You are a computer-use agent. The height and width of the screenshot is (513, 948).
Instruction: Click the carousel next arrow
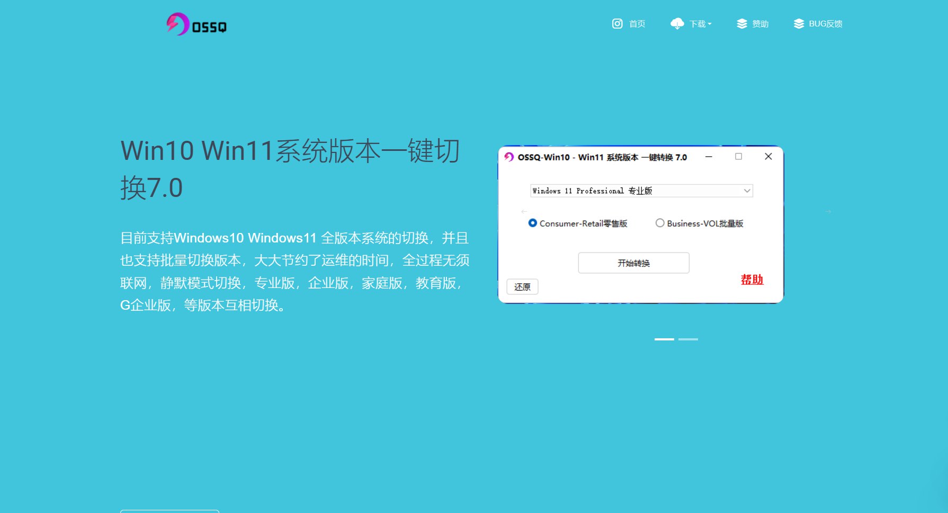tap(828, 211)
